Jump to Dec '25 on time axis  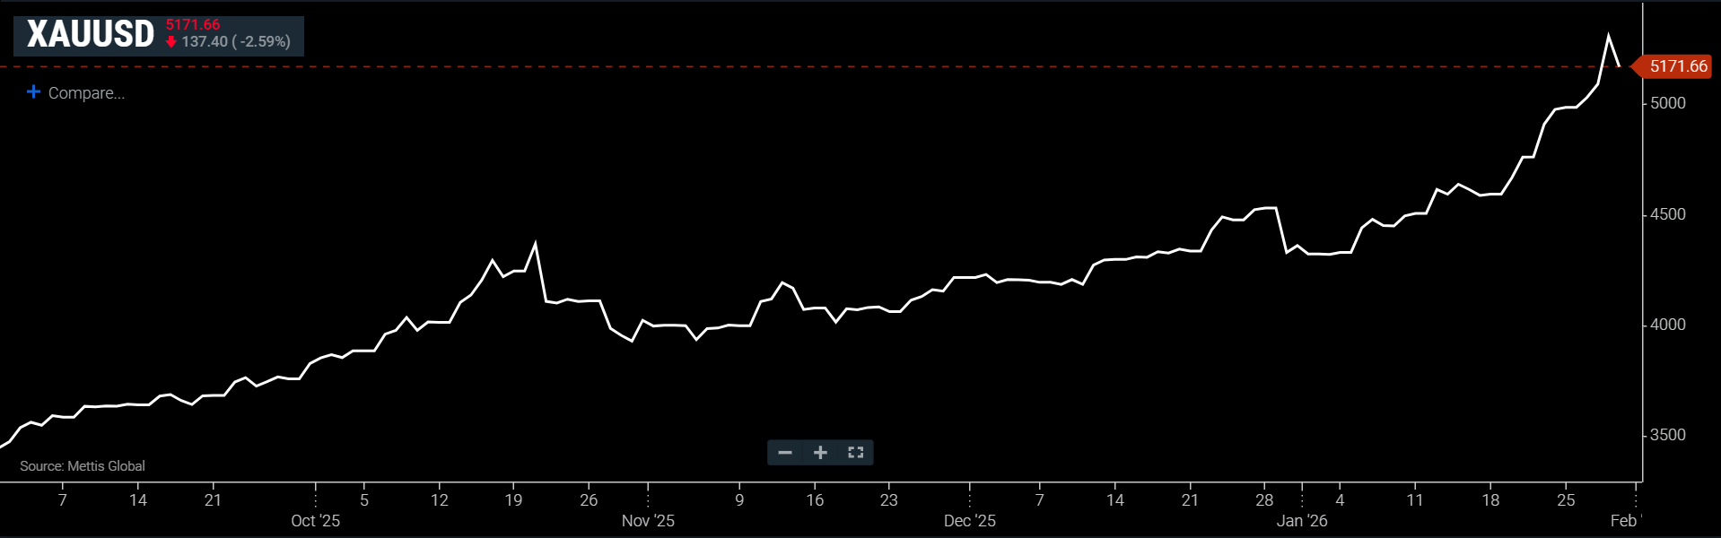(x=969, y=521)
